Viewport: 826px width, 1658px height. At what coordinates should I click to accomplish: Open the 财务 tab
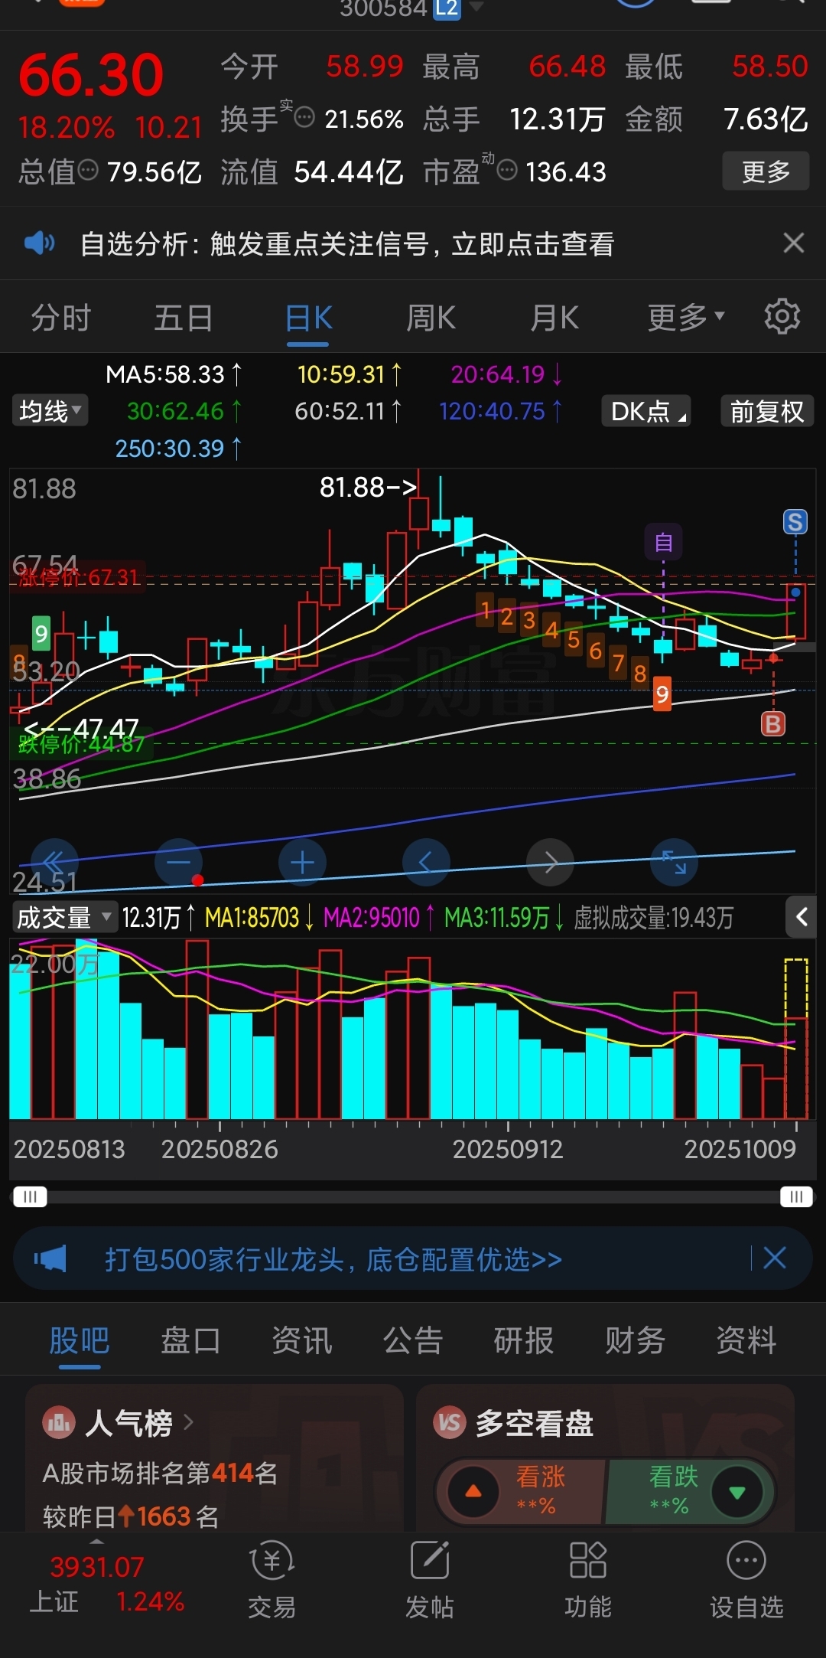635,1340
